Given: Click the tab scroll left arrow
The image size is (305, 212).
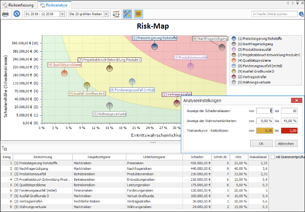Looking at the screenshot, I should (288, 3).
